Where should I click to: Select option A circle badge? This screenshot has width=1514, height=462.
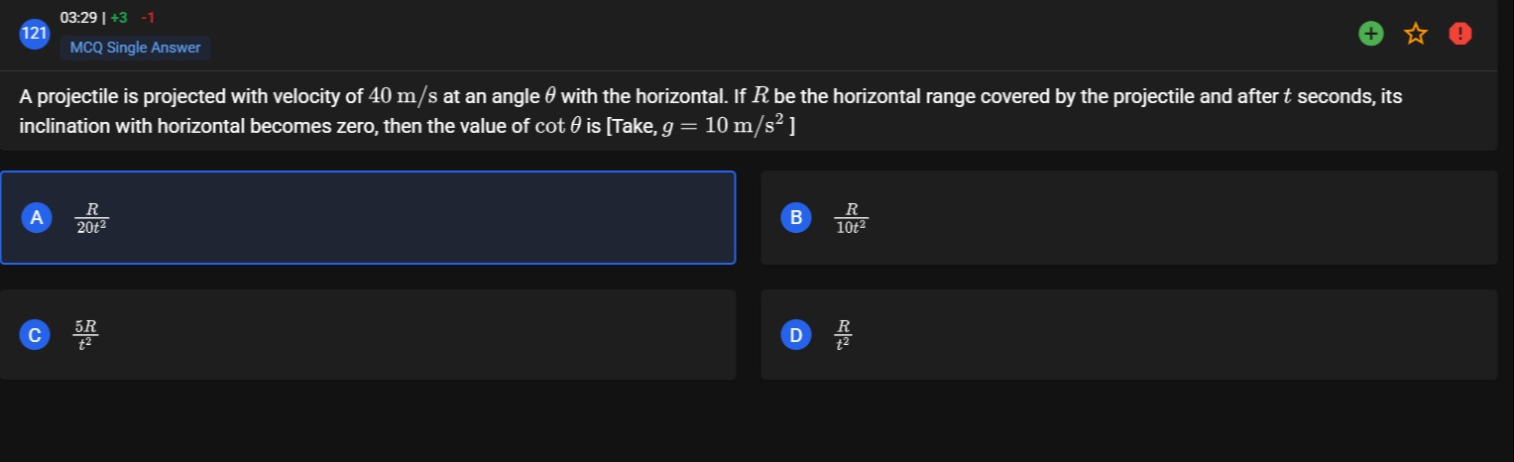pyautogui.click(x=37, y=218)
